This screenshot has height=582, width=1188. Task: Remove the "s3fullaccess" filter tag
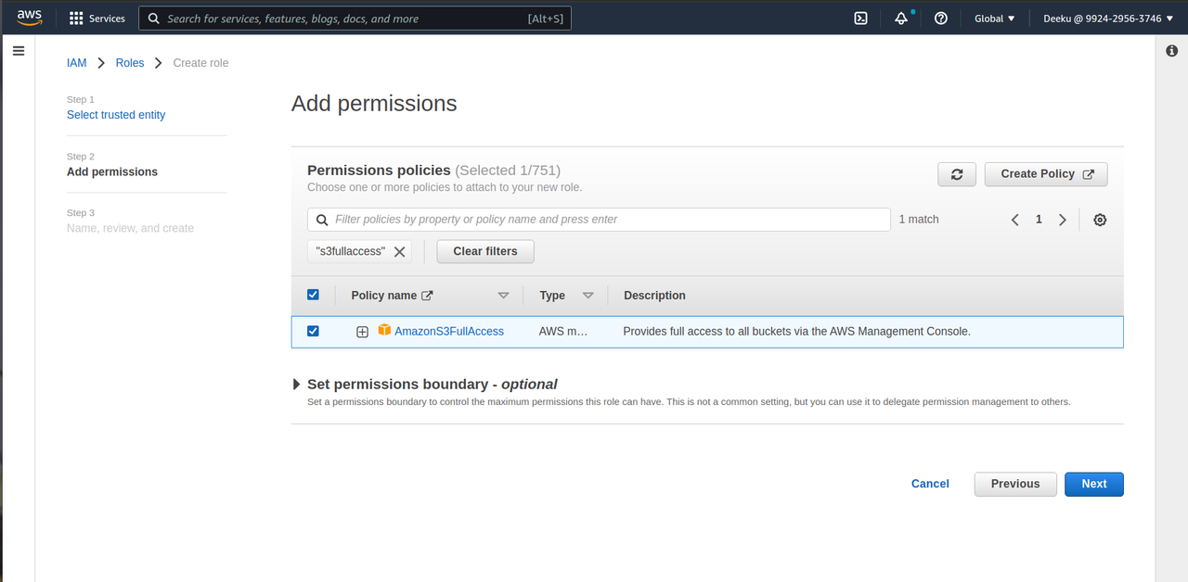tap(400, 251)
